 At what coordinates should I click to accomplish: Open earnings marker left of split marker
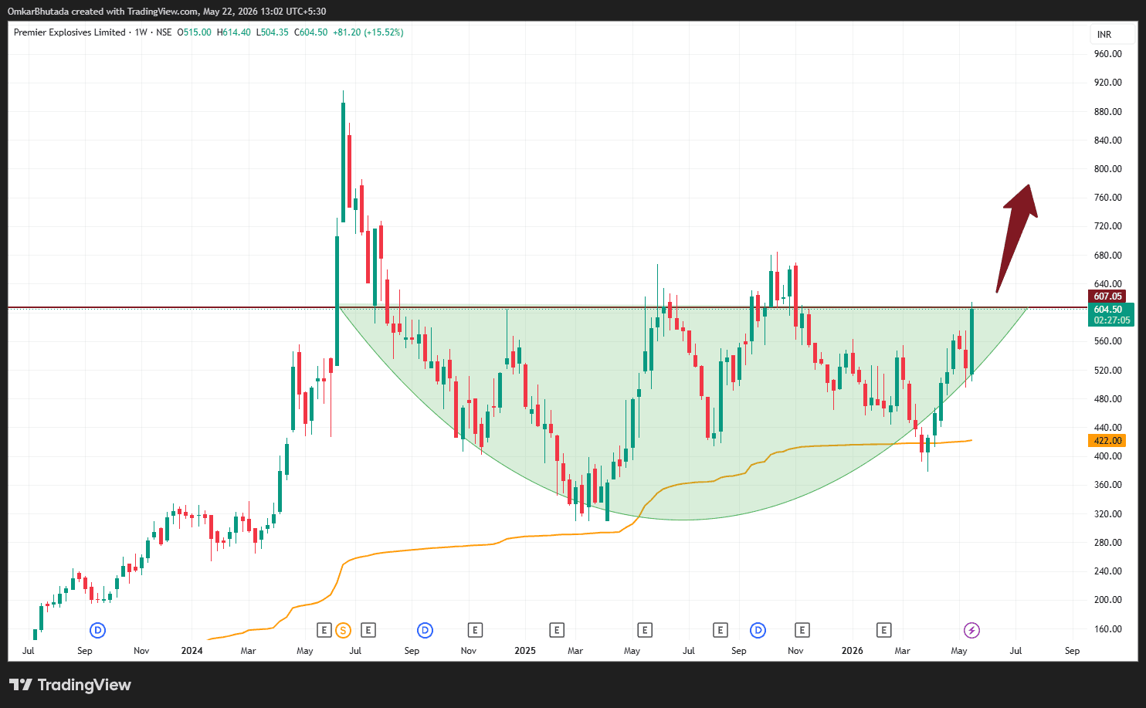coord(324,631)
